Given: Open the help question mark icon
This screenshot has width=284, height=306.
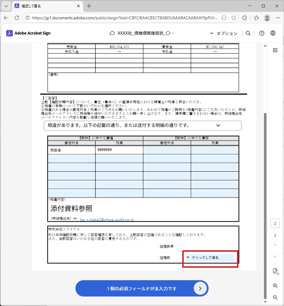Looking at the screenshot, I should click(x=262, y=33).
